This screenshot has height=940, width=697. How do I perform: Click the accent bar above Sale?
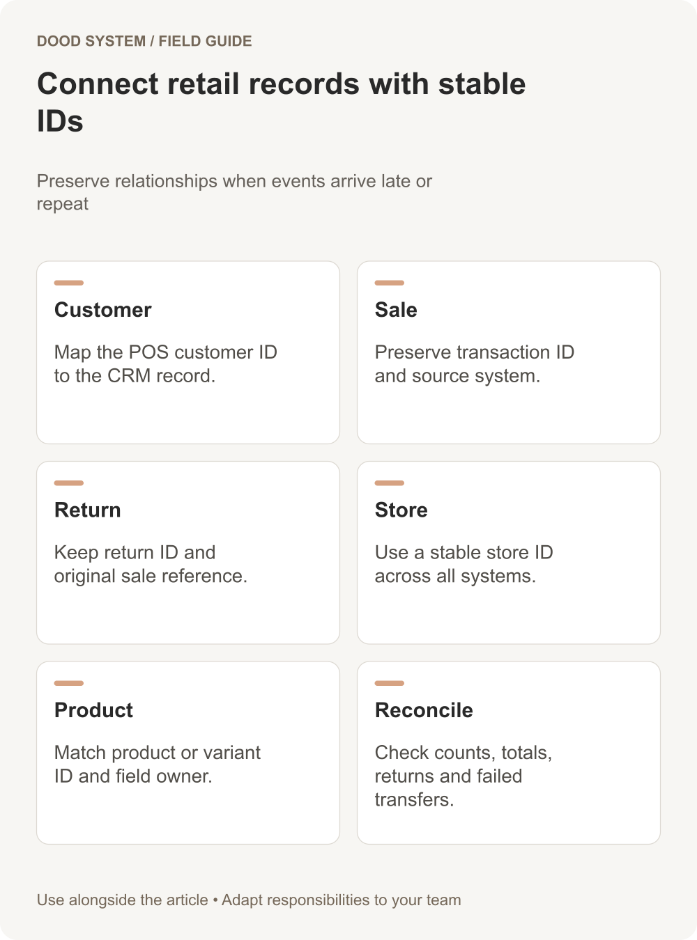click(x=390, y=283)
